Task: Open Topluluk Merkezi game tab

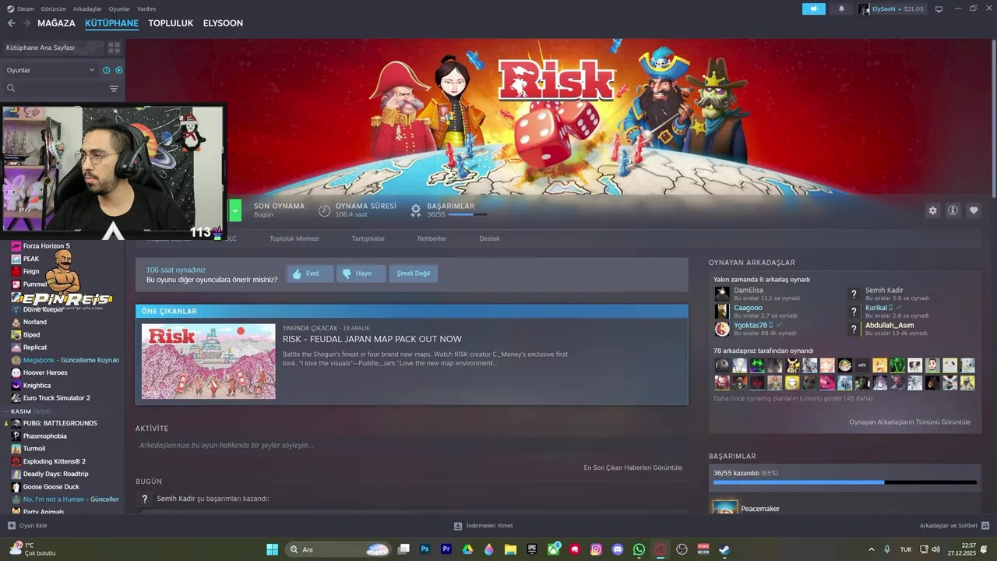Action: click(x=294, y=238)
